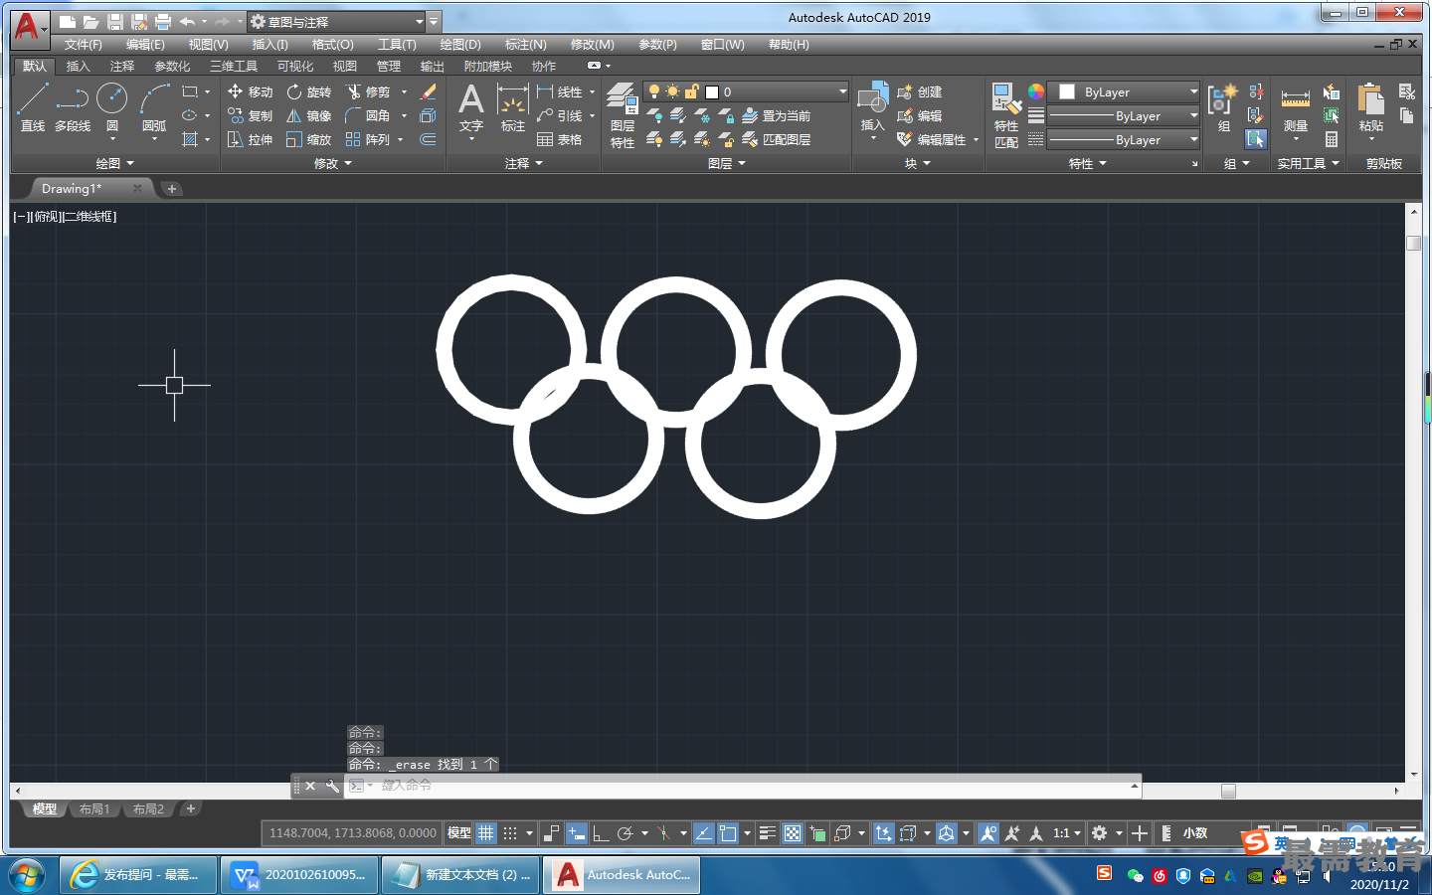This screenshot has height=895, width=1432.
Task: Click the Move (移动) tool
Action: click(250, 91)
